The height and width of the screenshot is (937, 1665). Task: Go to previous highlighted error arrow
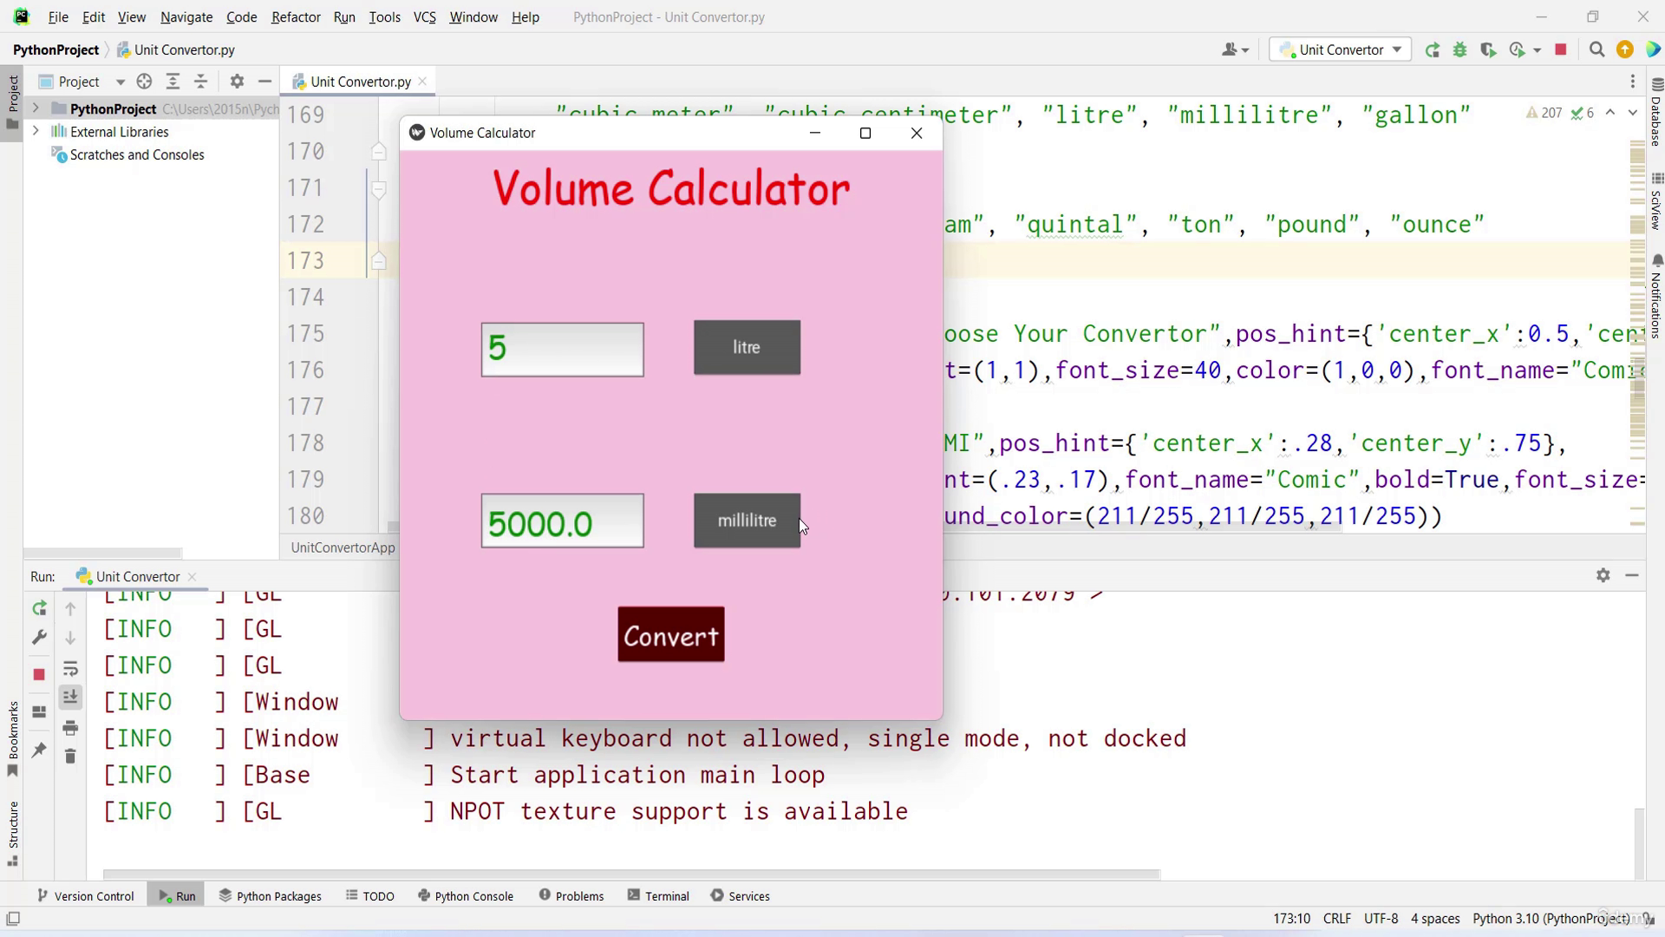click(x=1610, y=113)
